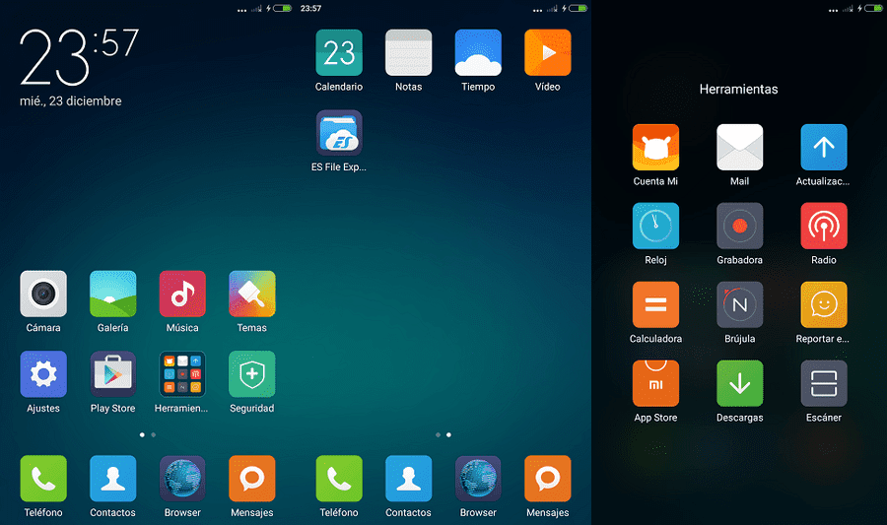Open Browser on the first home screen

tap(182, 479)
